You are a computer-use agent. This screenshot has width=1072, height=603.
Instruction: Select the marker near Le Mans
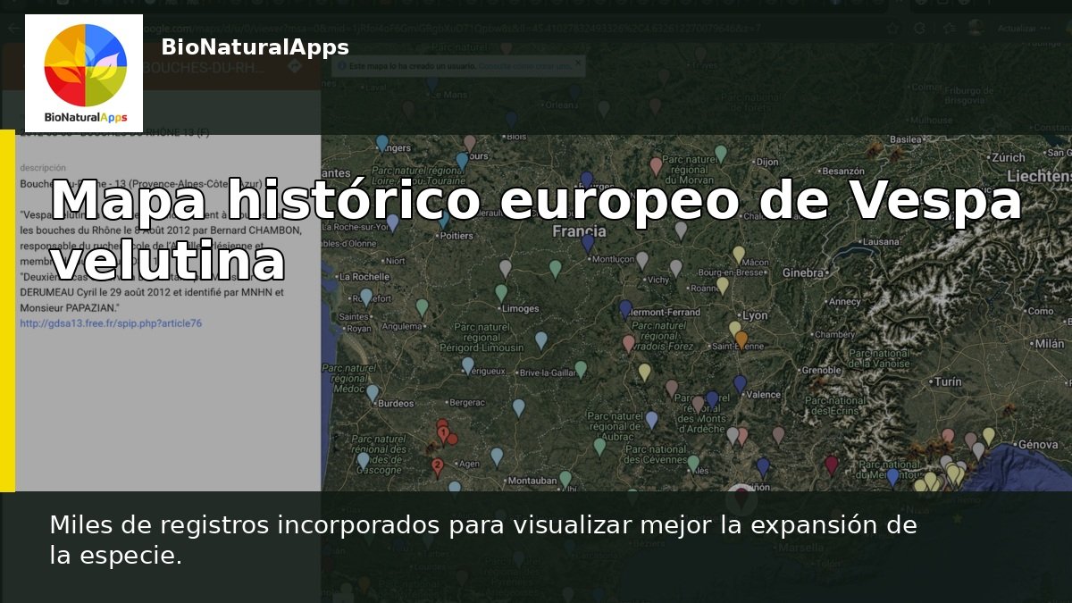click(431, 83)
